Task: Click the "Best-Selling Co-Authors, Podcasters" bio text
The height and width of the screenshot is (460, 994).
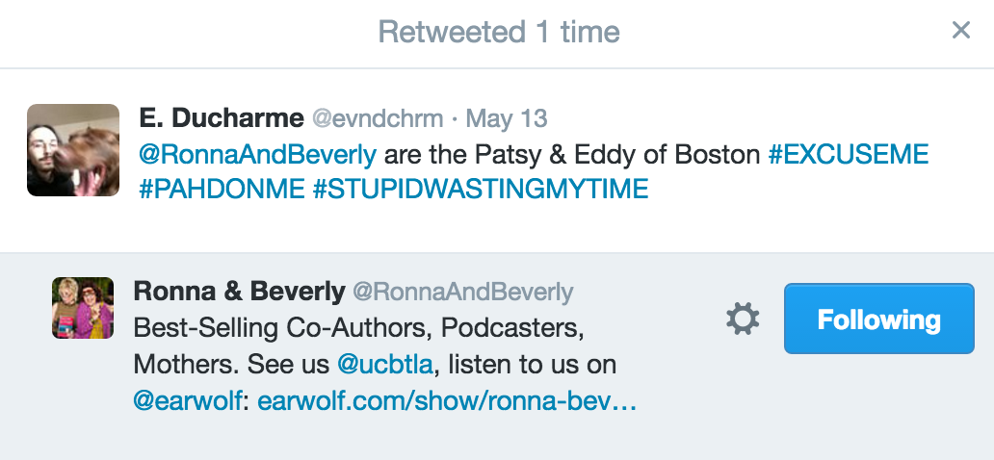Action: point(358,328)
